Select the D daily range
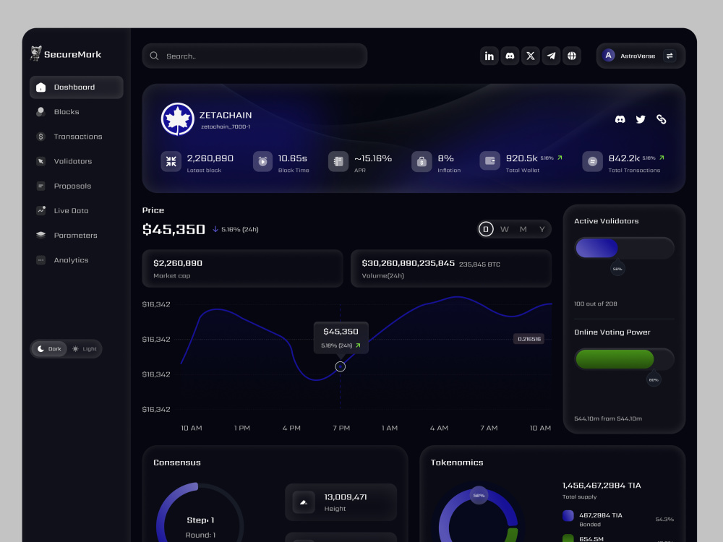This screenshot has width=723, height=542. [x=486, y=229]
